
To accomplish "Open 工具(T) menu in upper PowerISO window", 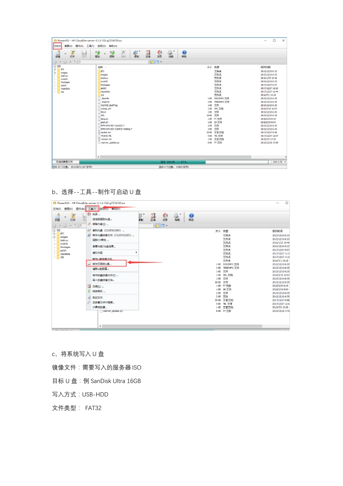I will click(90, 46).
